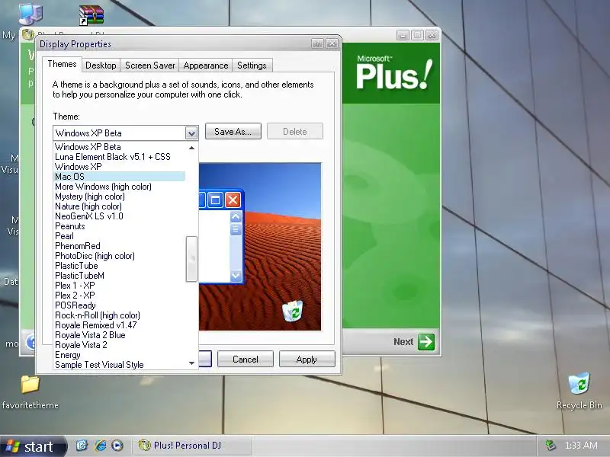This screenshot has height=457, width=610.
Task: Choose Luna Element Black v5.1 + CSS theme
Action: tap(119, 157)
